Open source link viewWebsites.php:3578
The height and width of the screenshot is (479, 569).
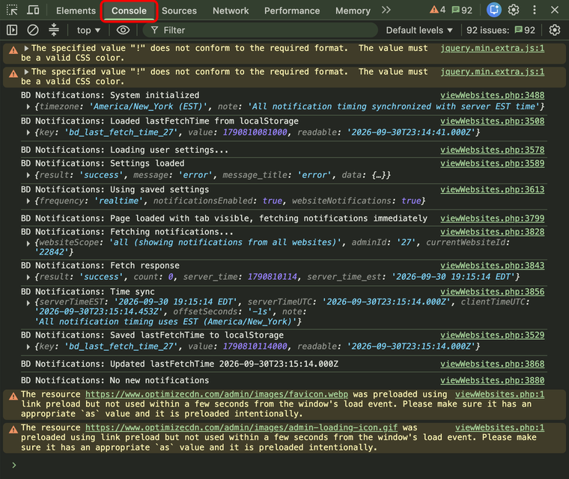click(493, 150)
